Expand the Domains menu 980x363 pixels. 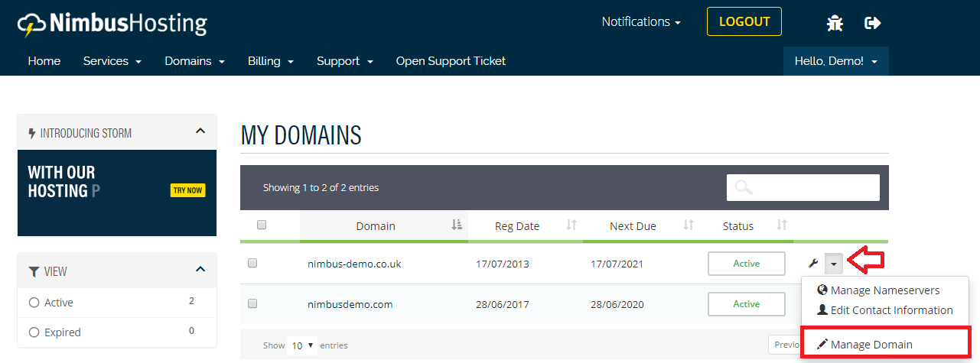(x=195, y=61)
